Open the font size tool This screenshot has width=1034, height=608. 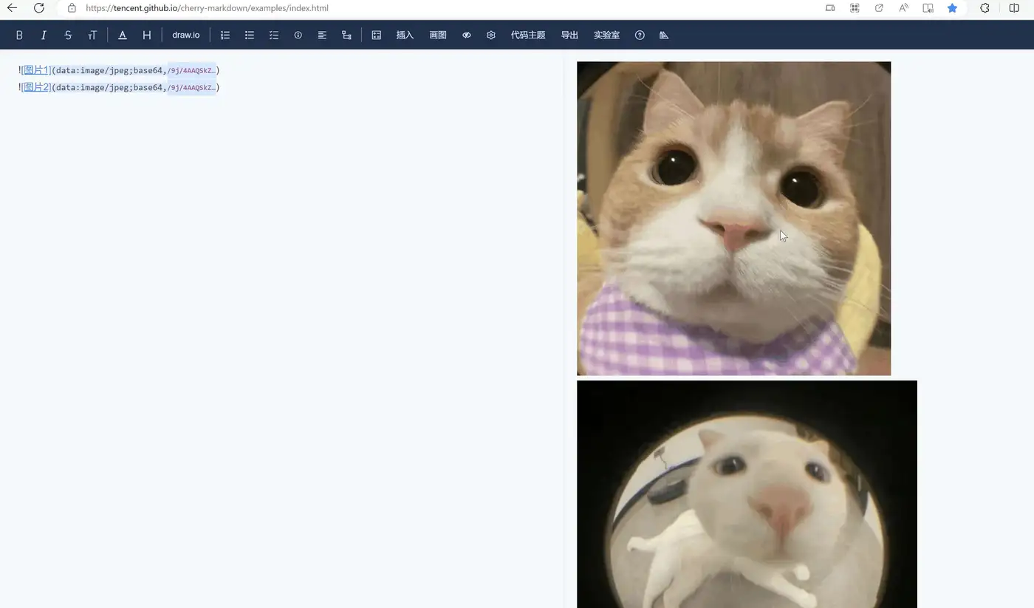click(x=92, y=35)
